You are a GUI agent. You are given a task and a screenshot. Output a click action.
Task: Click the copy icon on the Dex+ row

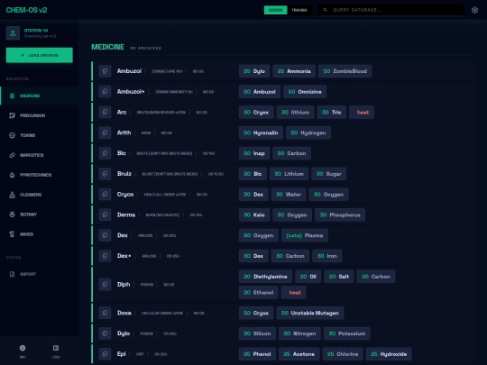point(105,256)
